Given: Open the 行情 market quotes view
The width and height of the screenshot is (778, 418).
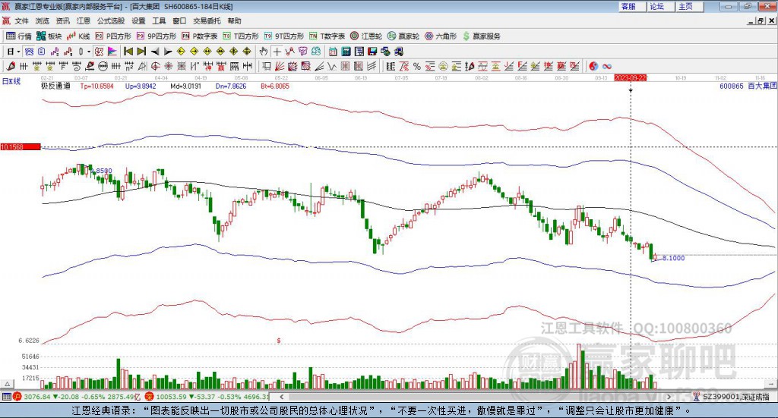Looking at the screenshot, I should (x=18, y=36).
